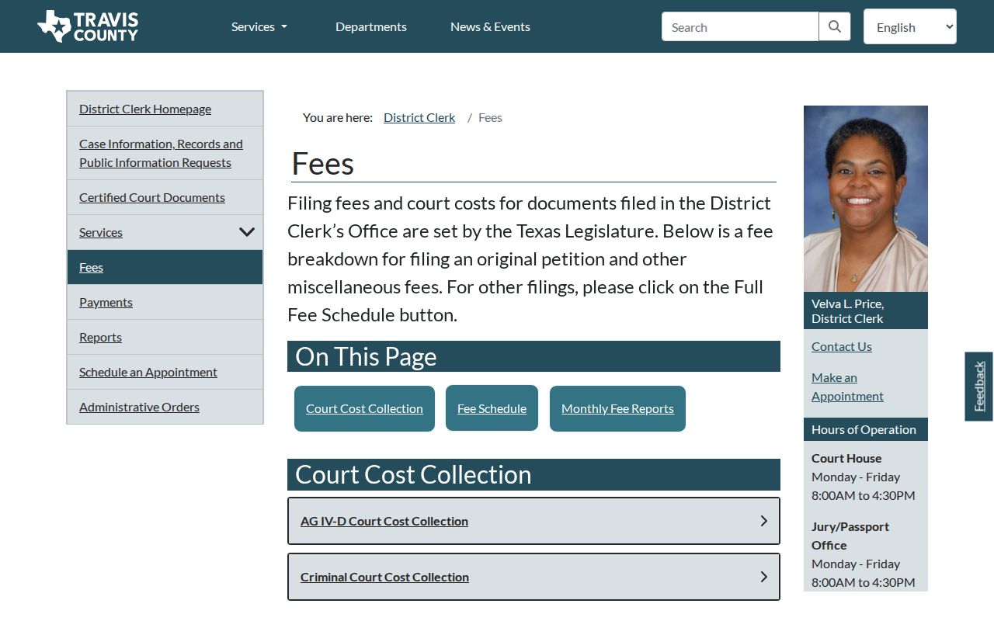The height and width of the screenshot is (621, 994).
Task: Open the Contact Us link
Action: [x=842, y=346]
